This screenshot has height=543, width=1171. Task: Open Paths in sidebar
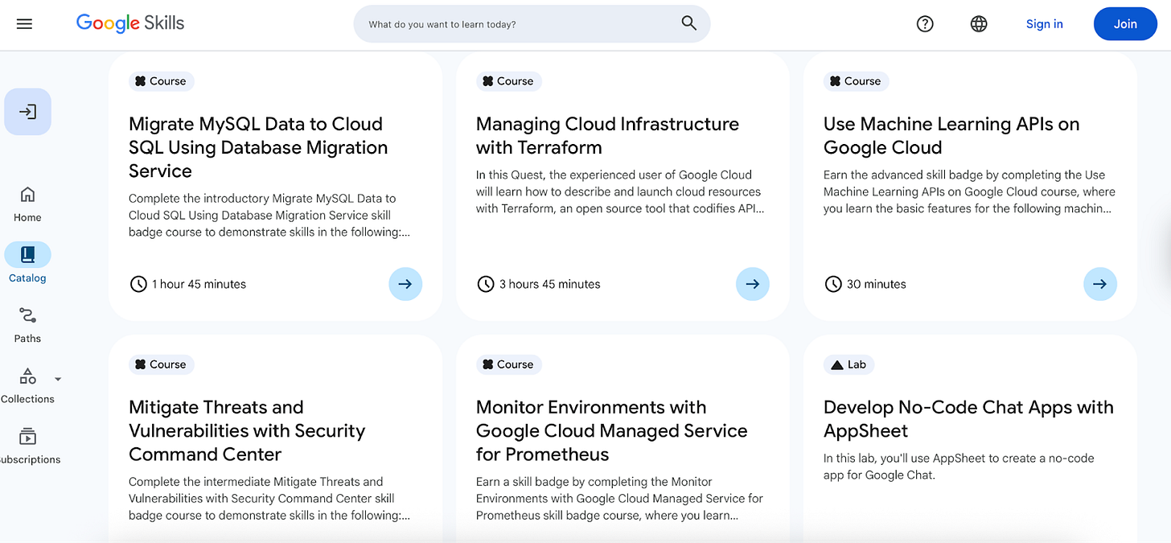[27, 324]
